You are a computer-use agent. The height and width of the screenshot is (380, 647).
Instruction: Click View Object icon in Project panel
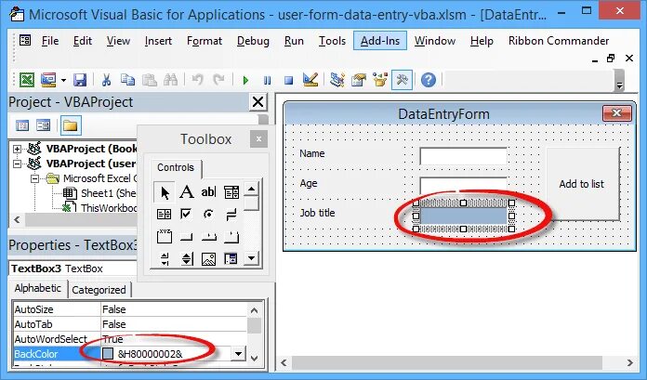(44, 125)
